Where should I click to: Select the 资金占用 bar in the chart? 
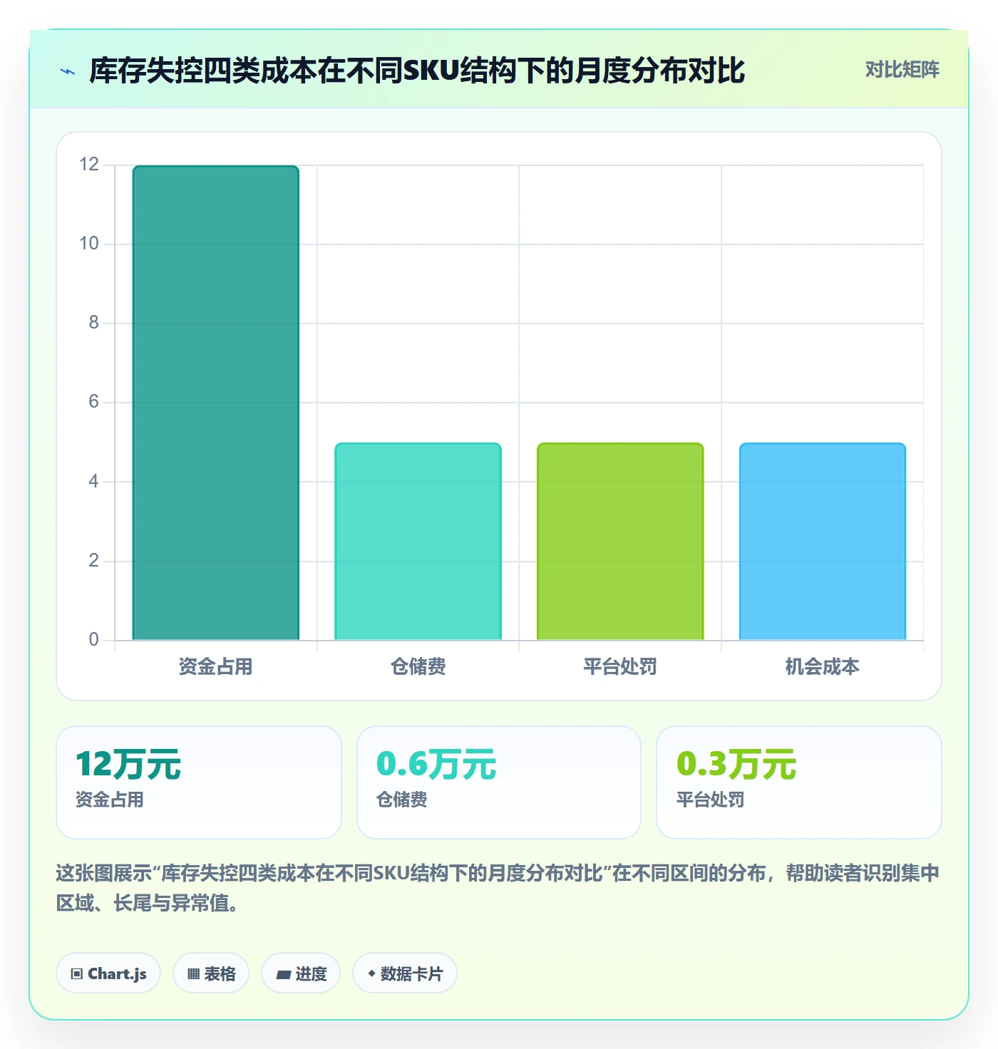[x=216, y=403]
